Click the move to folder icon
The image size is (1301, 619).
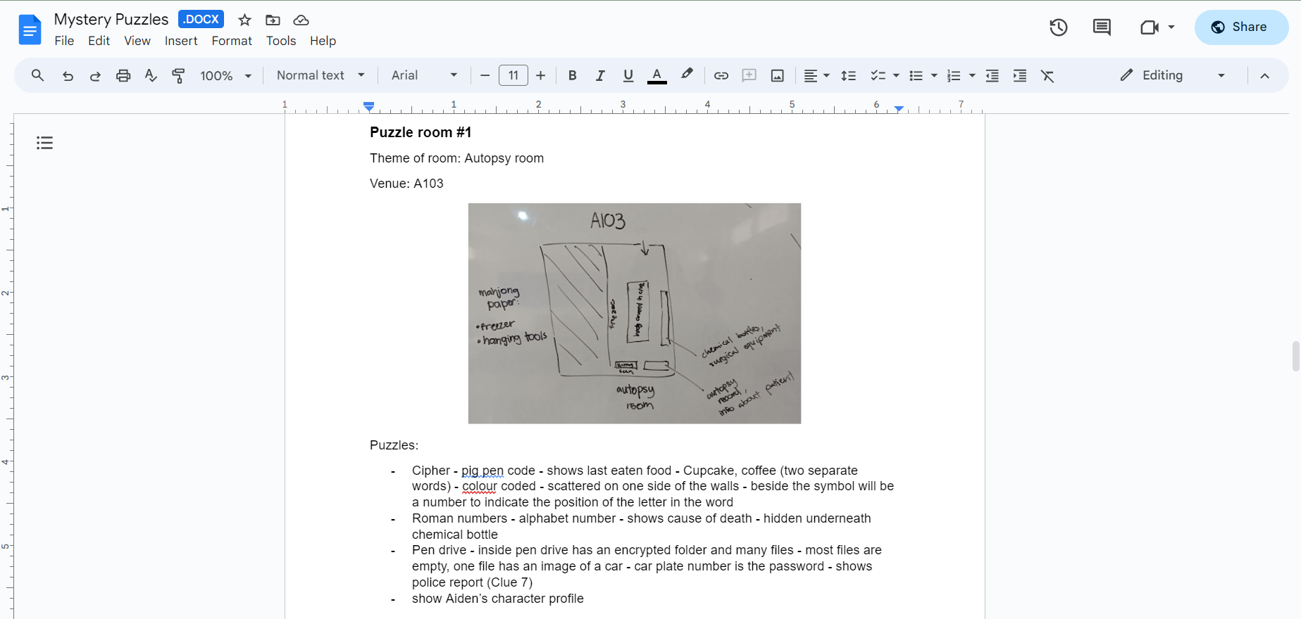[273, 20]
